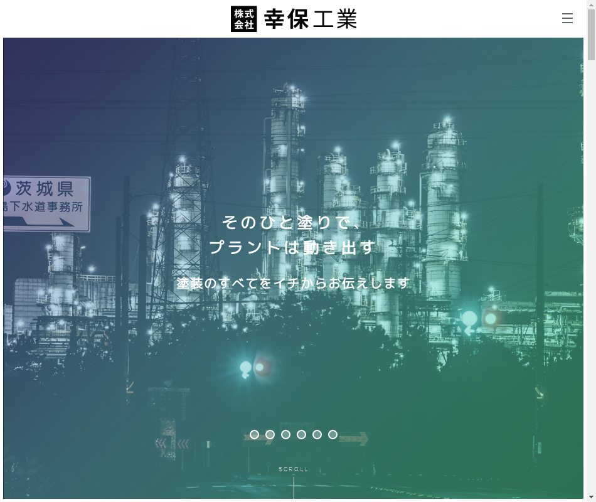This screenshot has width=596, height=502.
Task: Jump to the fifth slide dot
Action: tap(317, 434)
